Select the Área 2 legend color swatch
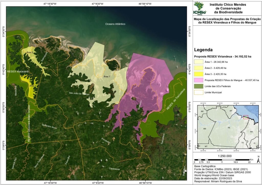The width and height of the screenshot is (262, 185). click(199, 68)
